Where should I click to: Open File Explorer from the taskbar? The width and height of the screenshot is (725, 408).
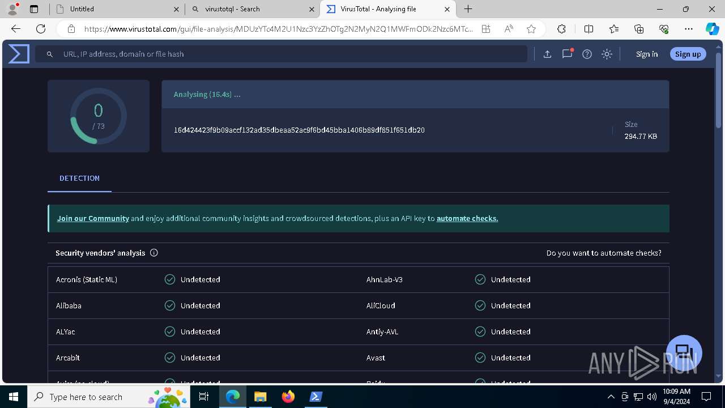(260, 397)
